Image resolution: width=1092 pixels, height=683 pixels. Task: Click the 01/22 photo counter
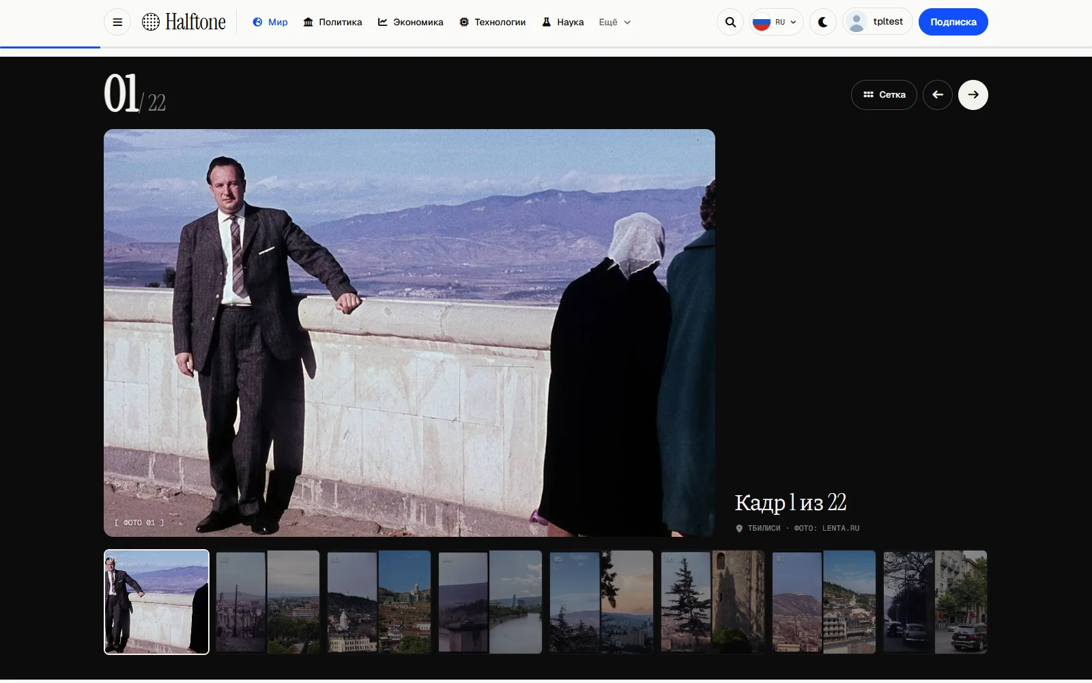coord(135,94)
